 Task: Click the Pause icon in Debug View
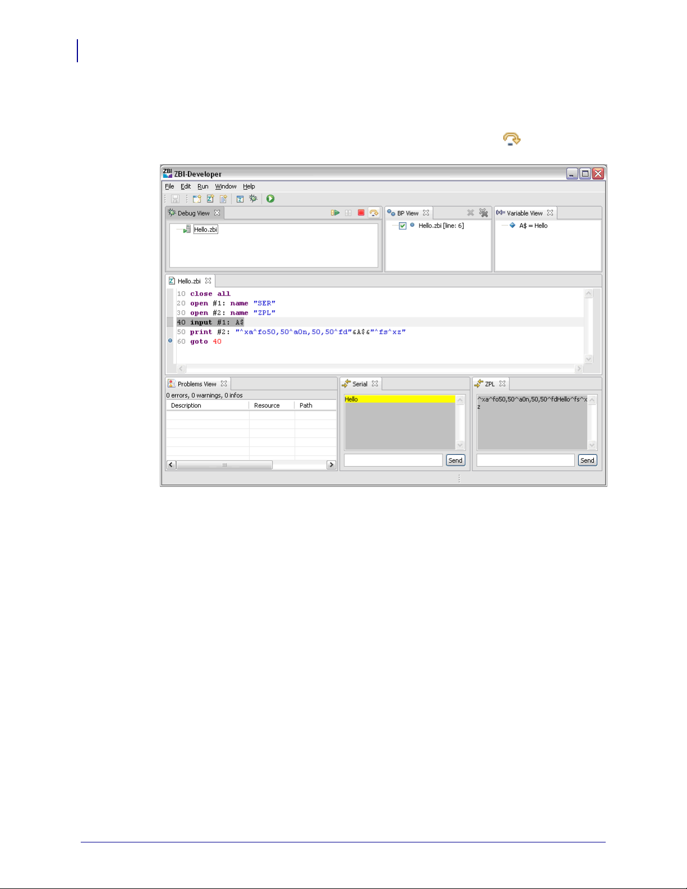pyautogui.click(x=348, y=213)
